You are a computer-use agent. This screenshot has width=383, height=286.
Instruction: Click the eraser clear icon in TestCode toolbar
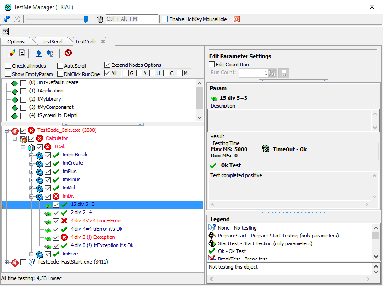pyautogui.click(x=12, y=53)
